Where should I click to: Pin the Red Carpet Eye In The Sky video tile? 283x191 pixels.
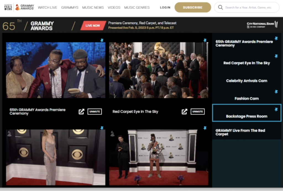tap(205, 40)
